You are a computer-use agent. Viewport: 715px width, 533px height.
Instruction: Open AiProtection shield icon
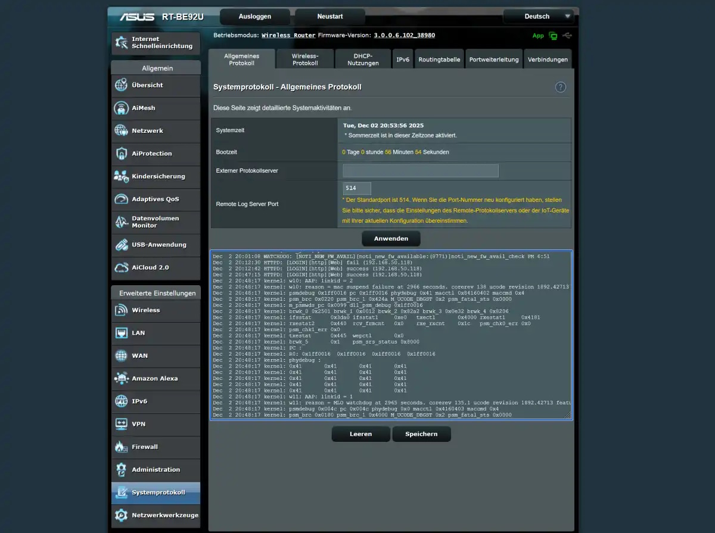[122, 154]
